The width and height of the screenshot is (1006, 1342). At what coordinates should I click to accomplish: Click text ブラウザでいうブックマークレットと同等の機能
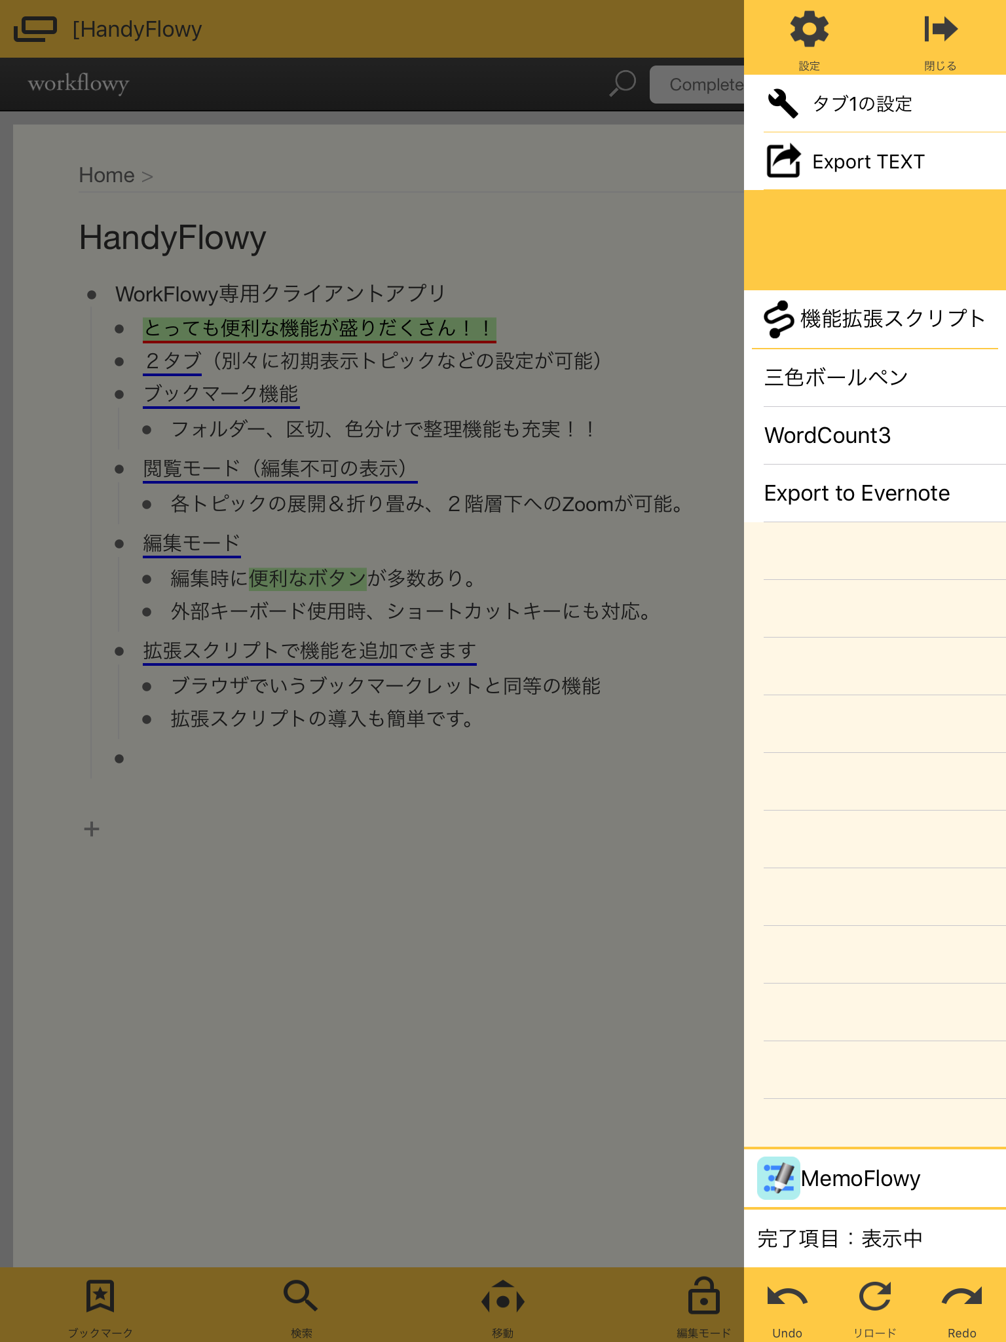click(x=386, y=686)
